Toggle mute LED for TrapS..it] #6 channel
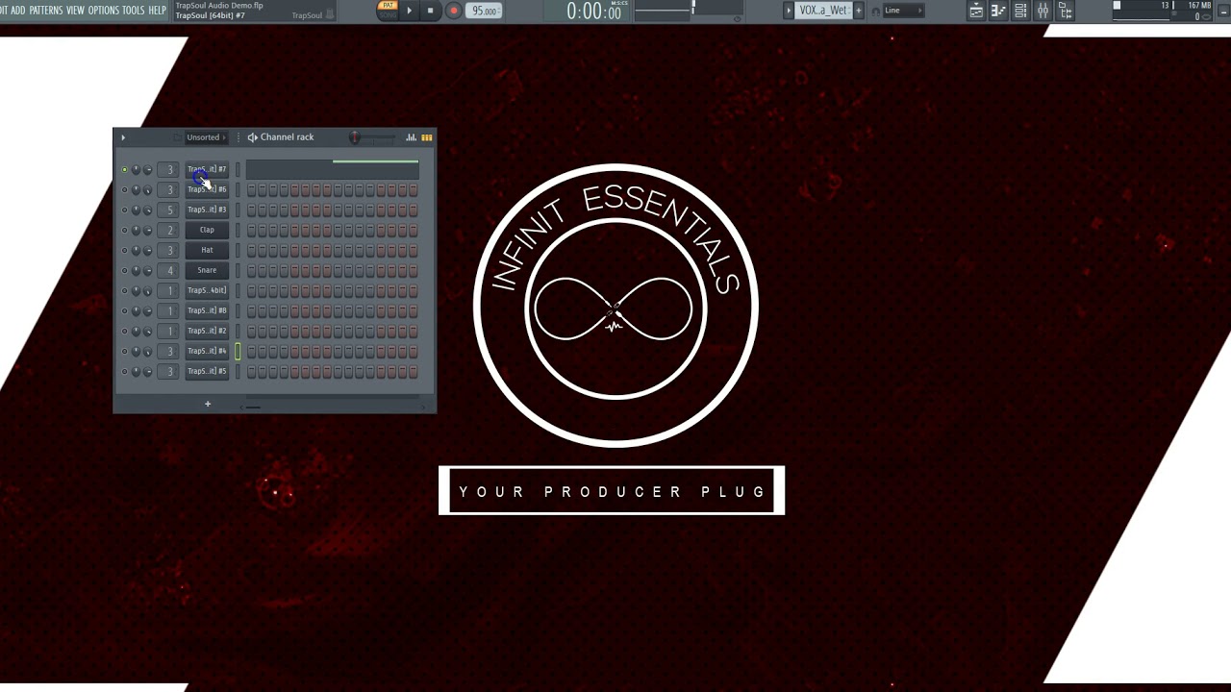This screenshot has height=692, width=1231. pyautogui.click(x=124, y=189)
